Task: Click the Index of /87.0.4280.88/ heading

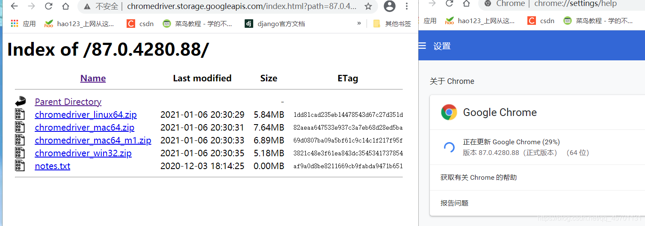Action: click(108, 50)
